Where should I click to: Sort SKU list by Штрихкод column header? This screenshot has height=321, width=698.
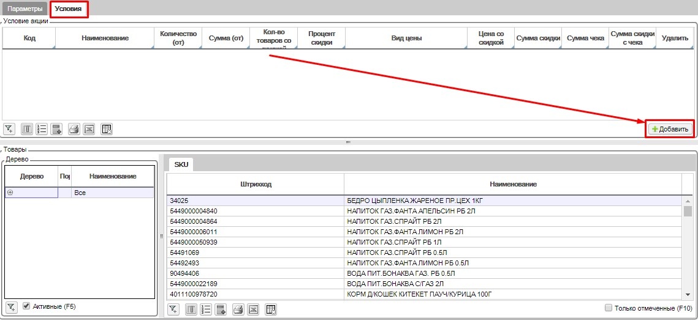tap(256, 184)
